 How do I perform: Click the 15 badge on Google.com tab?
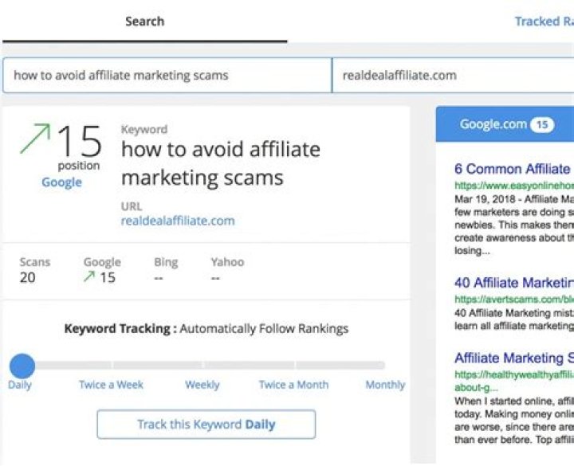[542, 125]
